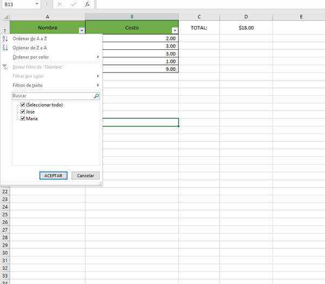This screenshot has height=284, width=325.
Task: Choose Ordenar de A a Z
Action: [x=51, y=39]
